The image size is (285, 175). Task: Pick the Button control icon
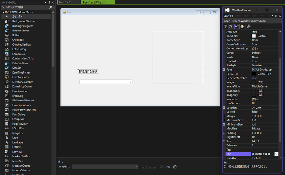pos(7,35)
